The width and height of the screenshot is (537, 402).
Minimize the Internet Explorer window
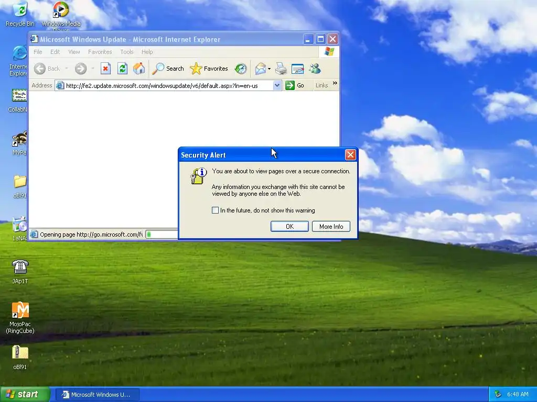308,39
